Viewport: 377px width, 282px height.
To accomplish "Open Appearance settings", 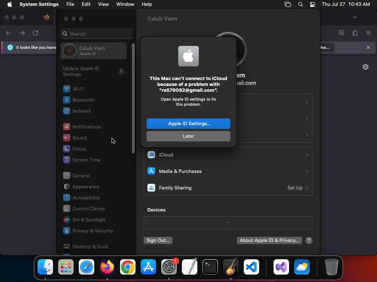I will click(x=86, y=187).
